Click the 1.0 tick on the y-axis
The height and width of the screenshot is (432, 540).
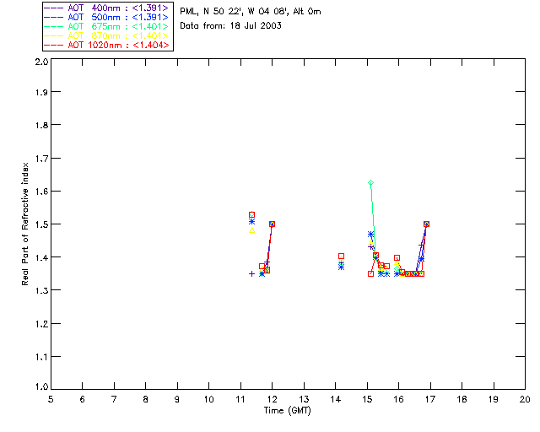40,388
